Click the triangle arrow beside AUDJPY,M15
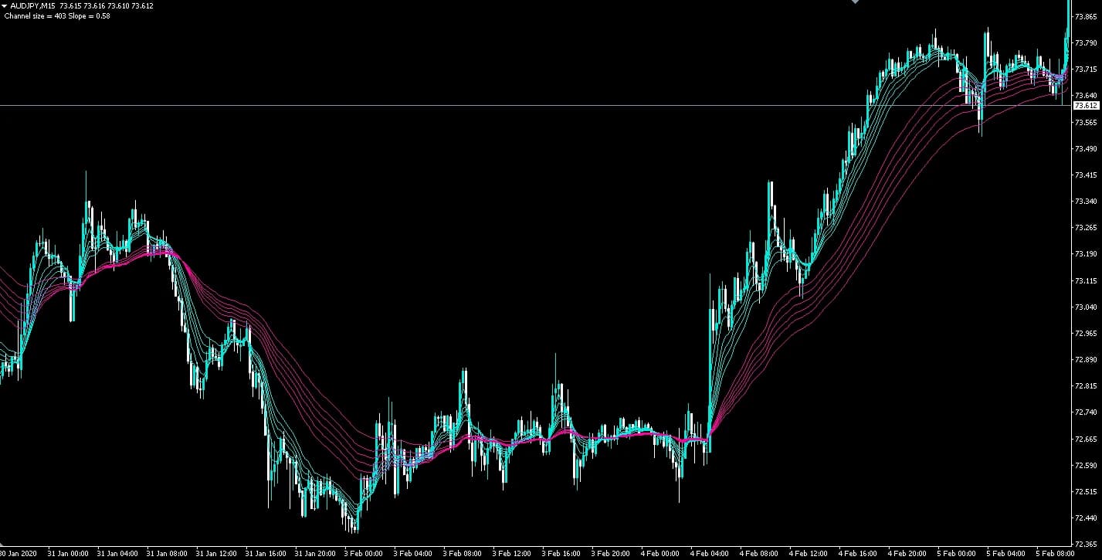Viewport: 1102px width, 560px height. click(x=5, y=6)
